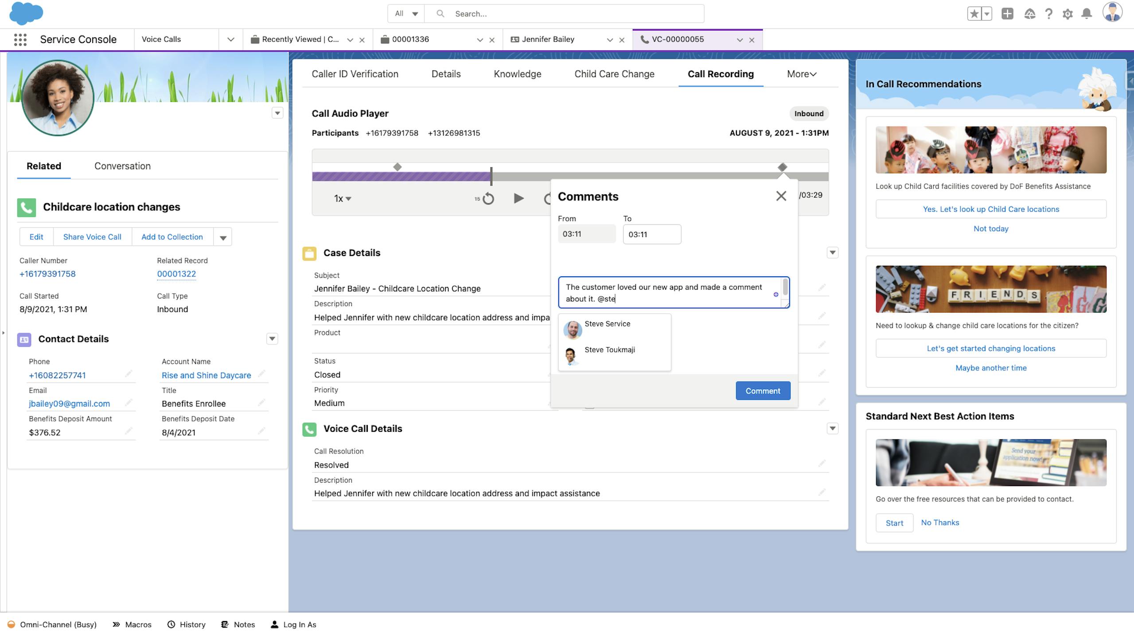Click the blue Comment button
This screenshot has height=635, width=1134.
[x=763, y=391]
